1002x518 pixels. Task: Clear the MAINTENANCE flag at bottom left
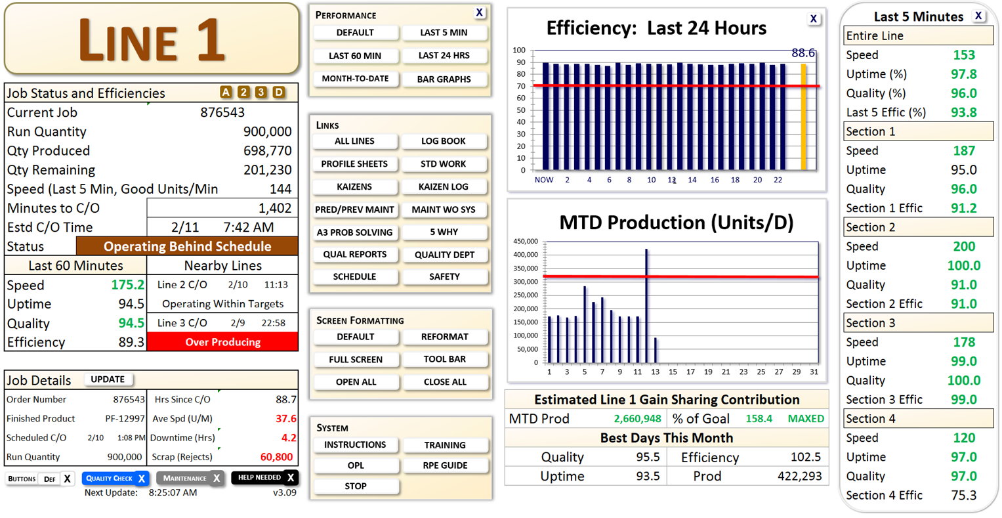217,479
